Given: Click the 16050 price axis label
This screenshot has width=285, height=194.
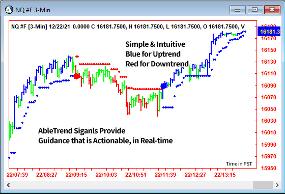Looking at the screenshot, I should point(269,109).
